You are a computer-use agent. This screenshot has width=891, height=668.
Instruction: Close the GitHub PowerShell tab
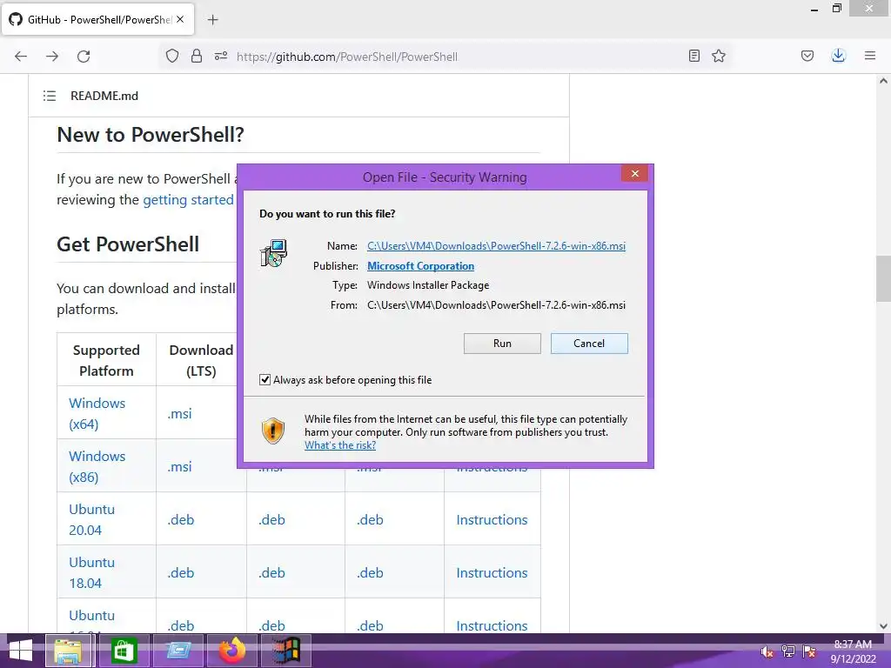coord(180,19)
